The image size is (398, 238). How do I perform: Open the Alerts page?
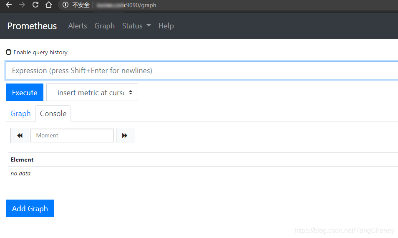click(x=78, y=26)
